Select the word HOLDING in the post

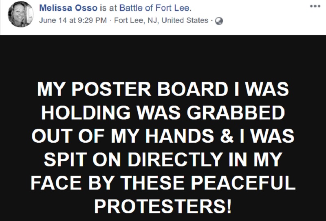(86, 113)
